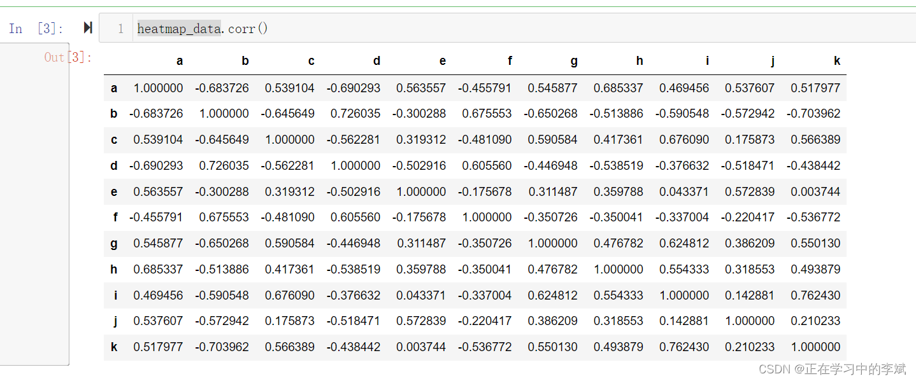Screen dimensions: 916x381
Task: Click cell value 0.210233 in row j
Action: click(816, 321)
